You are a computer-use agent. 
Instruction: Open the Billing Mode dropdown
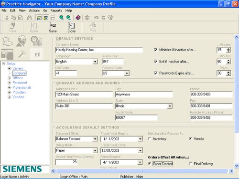95,151
